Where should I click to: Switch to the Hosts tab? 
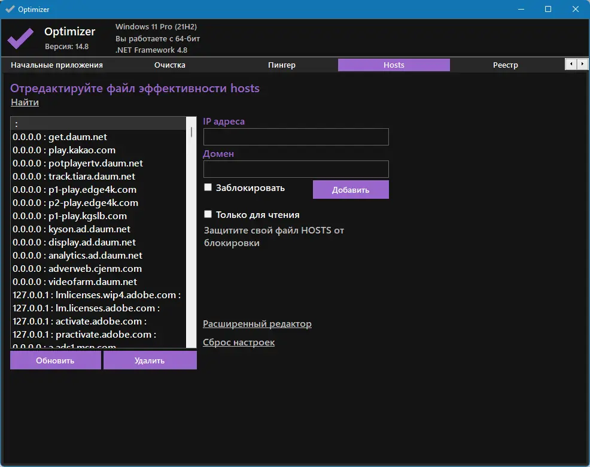click(x=394, y=65)
